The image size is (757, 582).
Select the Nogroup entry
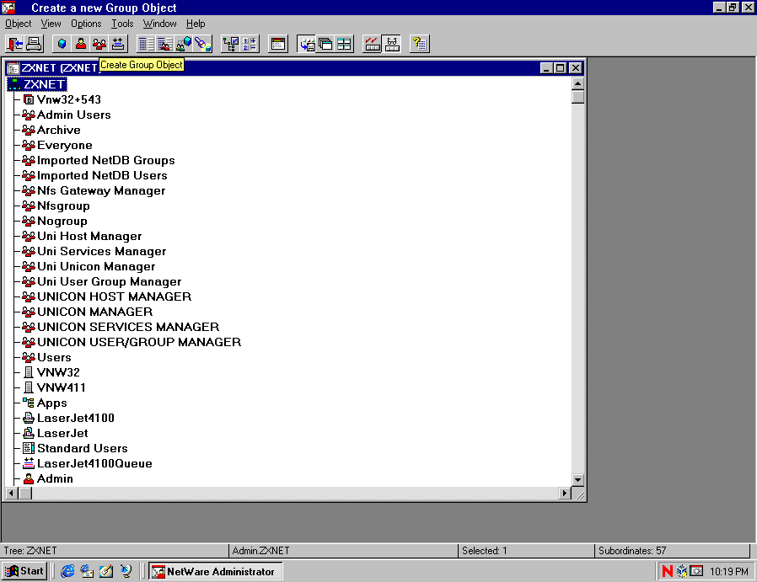(x=55, y=222)
